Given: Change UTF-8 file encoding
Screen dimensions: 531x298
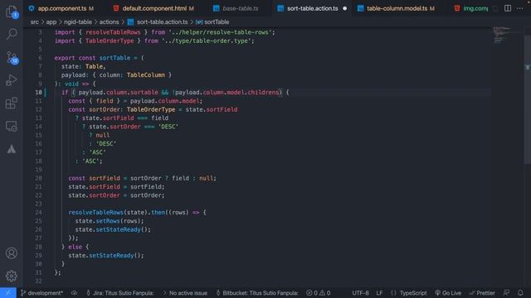Looking at the screenshot, I should [360, 293].
